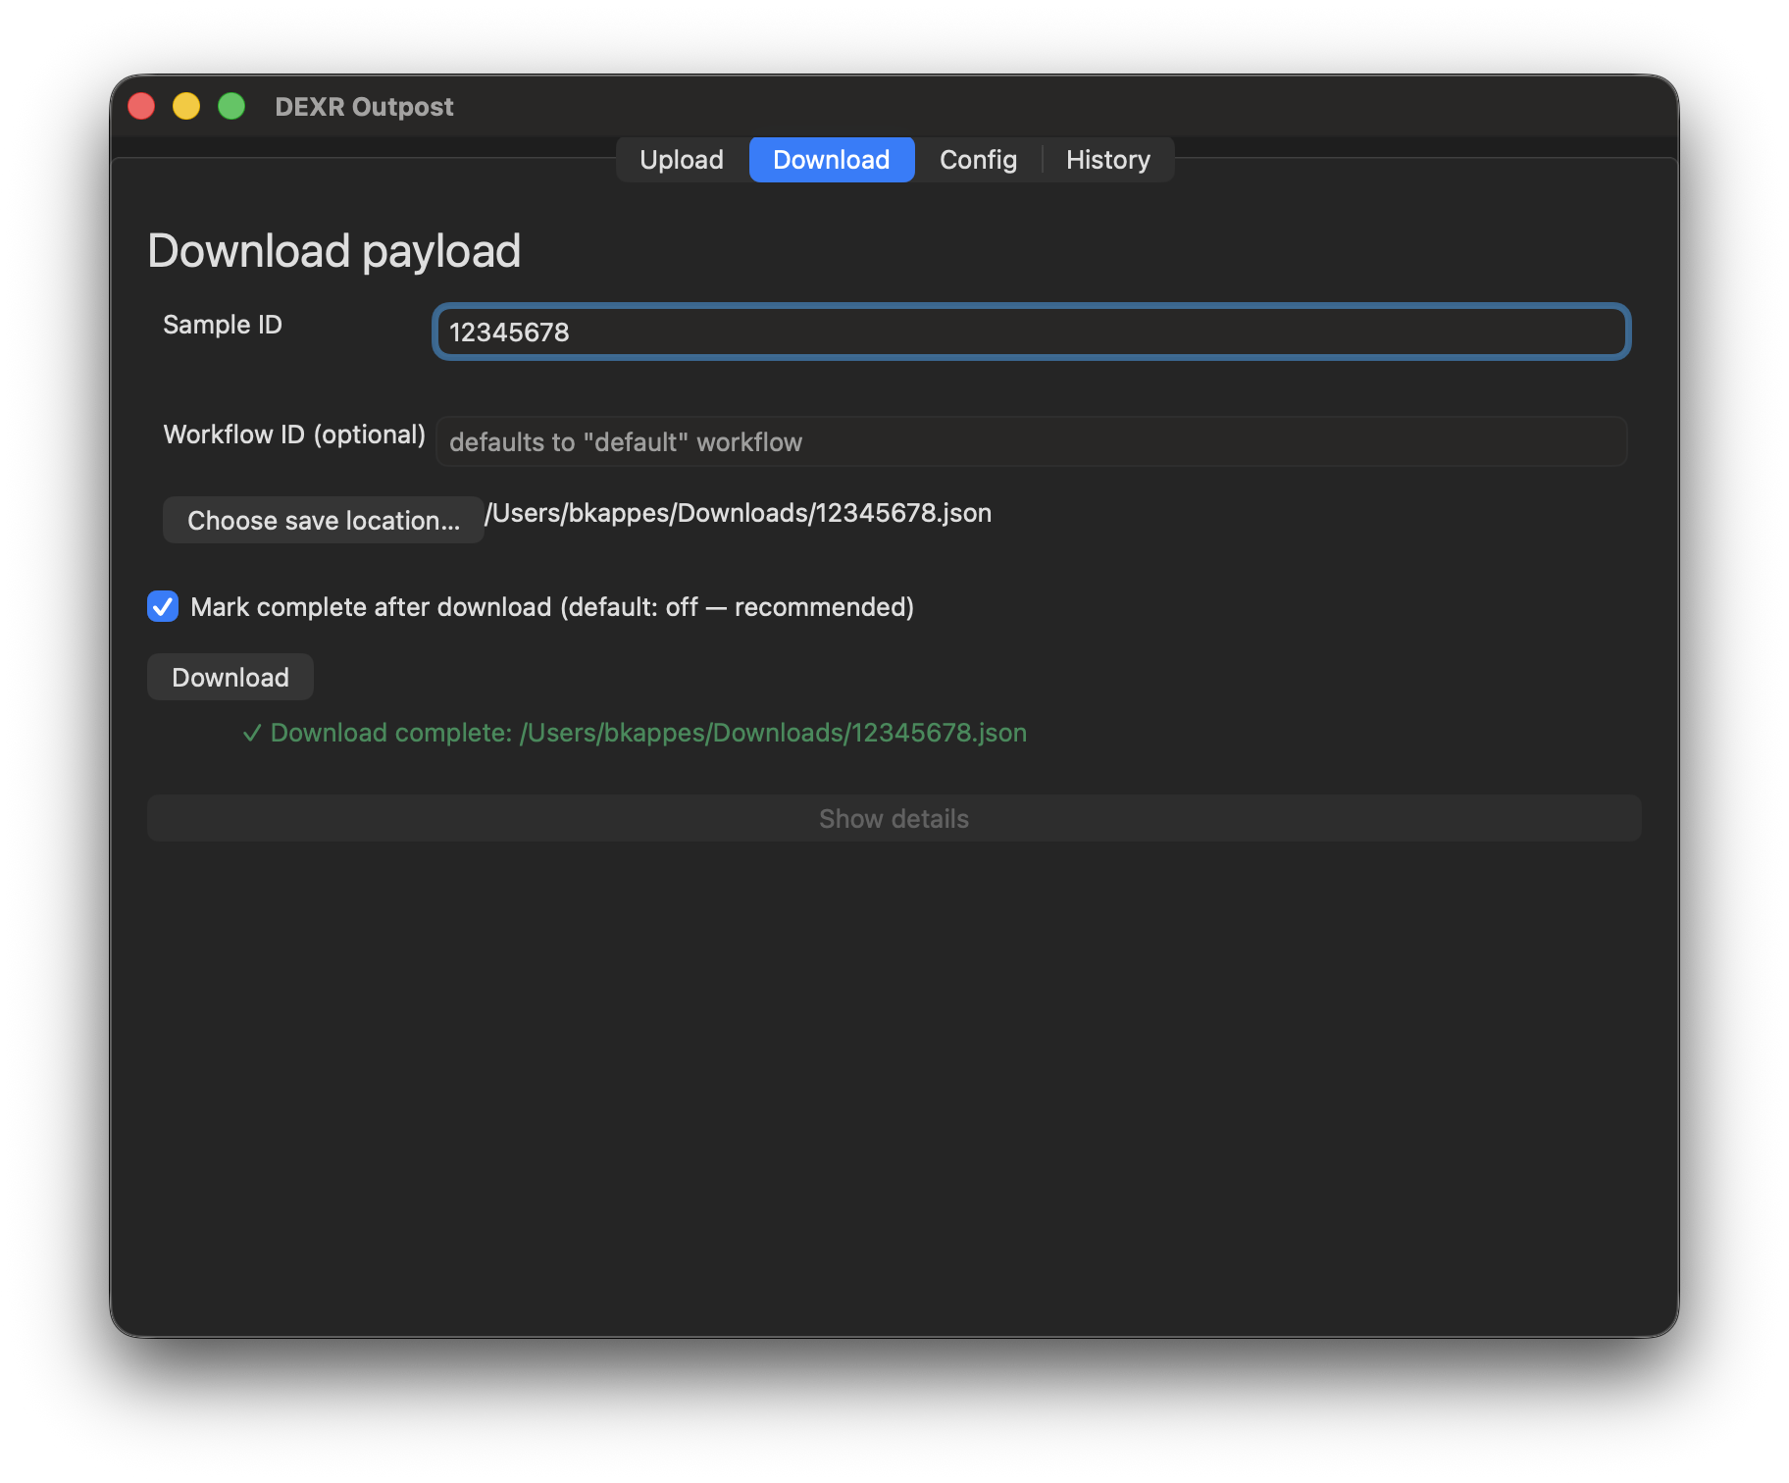Expand the Show details section
Screen dimensions: 1789x1483
pos(894,818)
